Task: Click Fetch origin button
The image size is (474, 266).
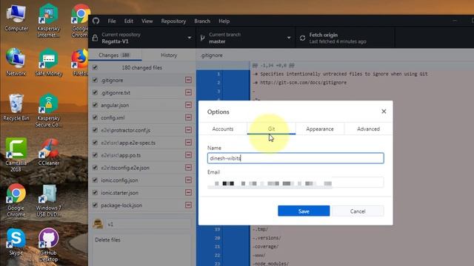Action: point(345,38)
